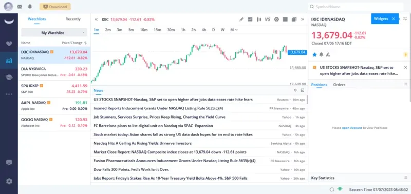Open notifications bell in top bar

click(30, 7)
